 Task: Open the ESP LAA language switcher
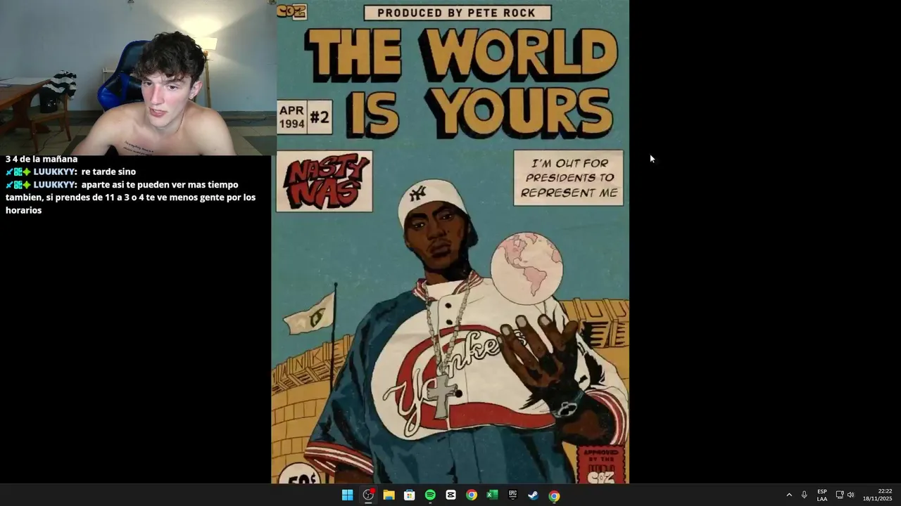822,495
